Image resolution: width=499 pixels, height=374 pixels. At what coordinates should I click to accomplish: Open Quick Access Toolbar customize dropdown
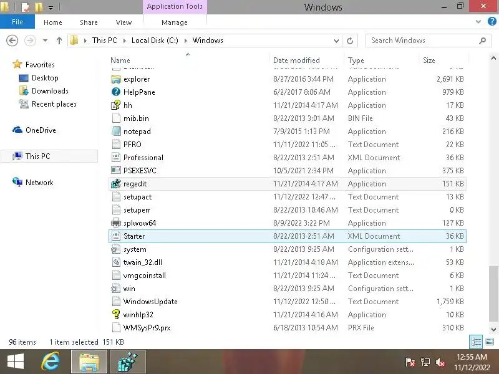click(x=51, y=7)
